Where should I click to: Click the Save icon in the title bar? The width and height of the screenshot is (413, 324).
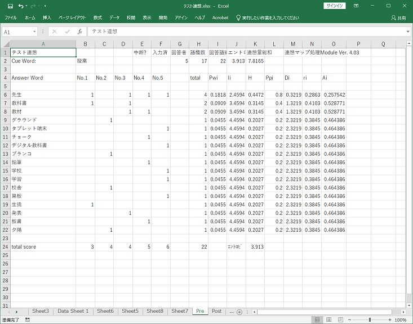pos(8,6)
